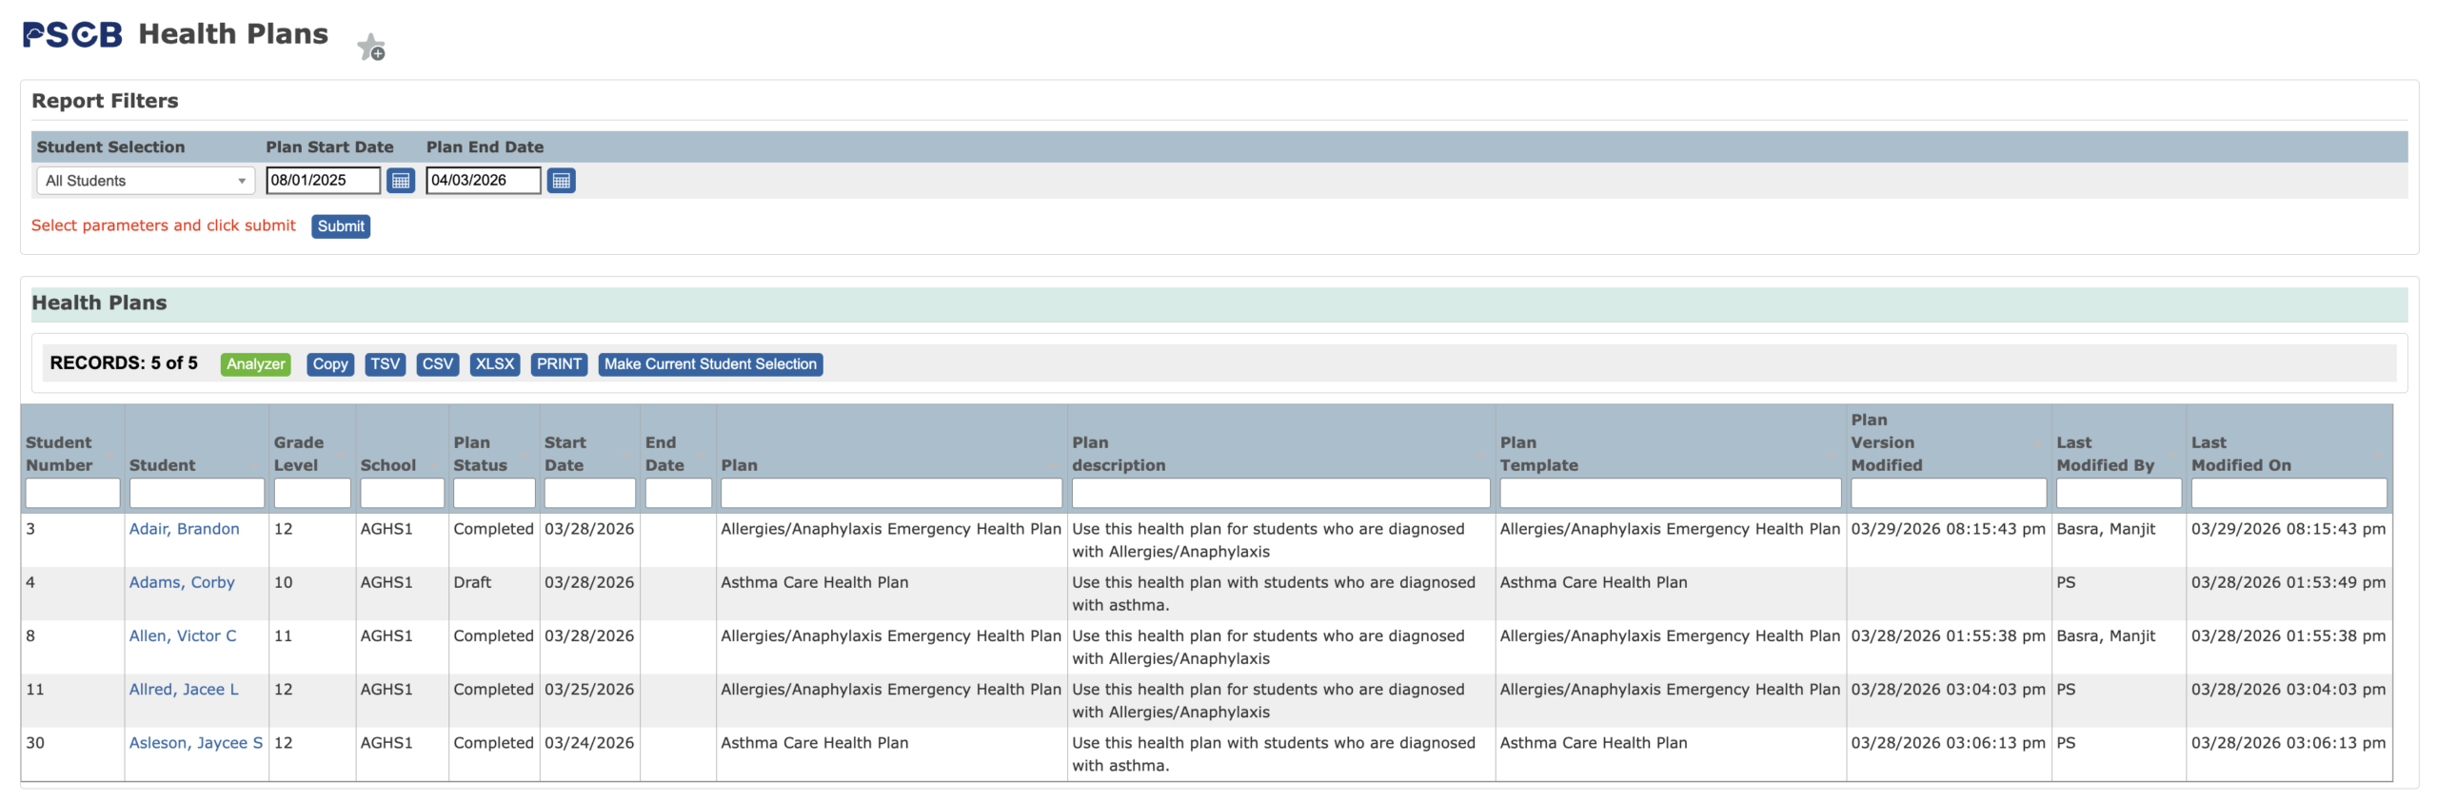Sort by Student Number column header
Viewport: 2437px width, 801px height.
click(59, 454)
